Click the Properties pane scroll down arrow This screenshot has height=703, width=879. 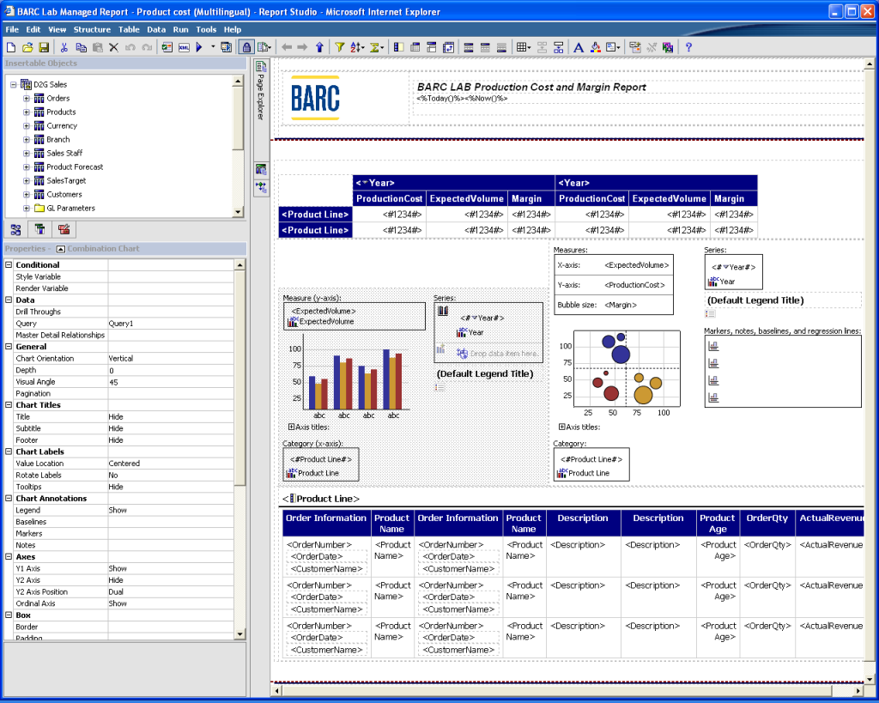[x=239, y=634]
